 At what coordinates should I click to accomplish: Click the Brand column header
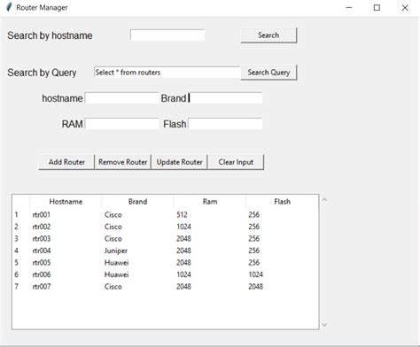point(137,202)
